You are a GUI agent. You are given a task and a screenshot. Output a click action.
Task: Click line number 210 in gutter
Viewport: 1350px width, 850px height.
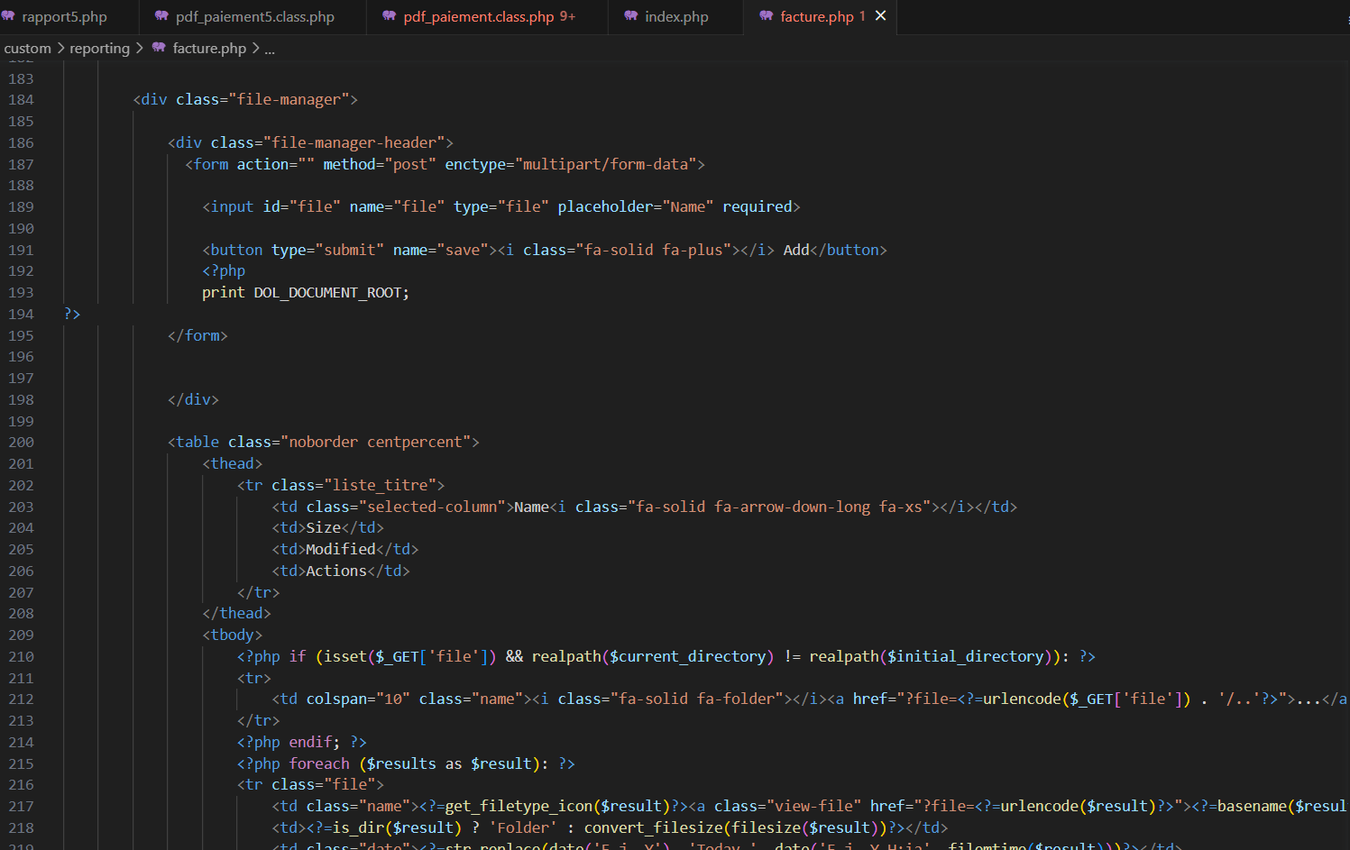[x=21, y=657]
